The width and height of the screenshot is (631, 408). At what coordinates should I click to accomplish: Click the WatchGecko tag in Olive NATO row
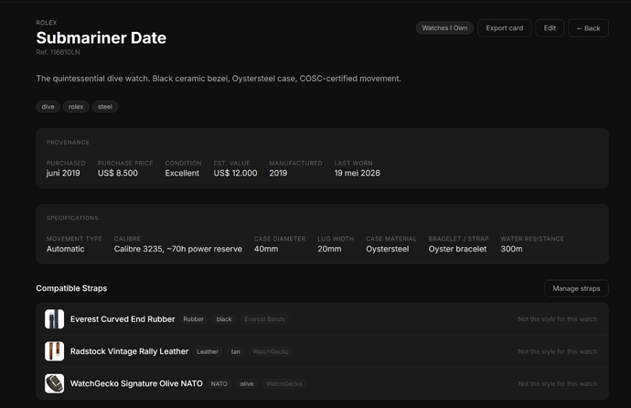[284, 384]
